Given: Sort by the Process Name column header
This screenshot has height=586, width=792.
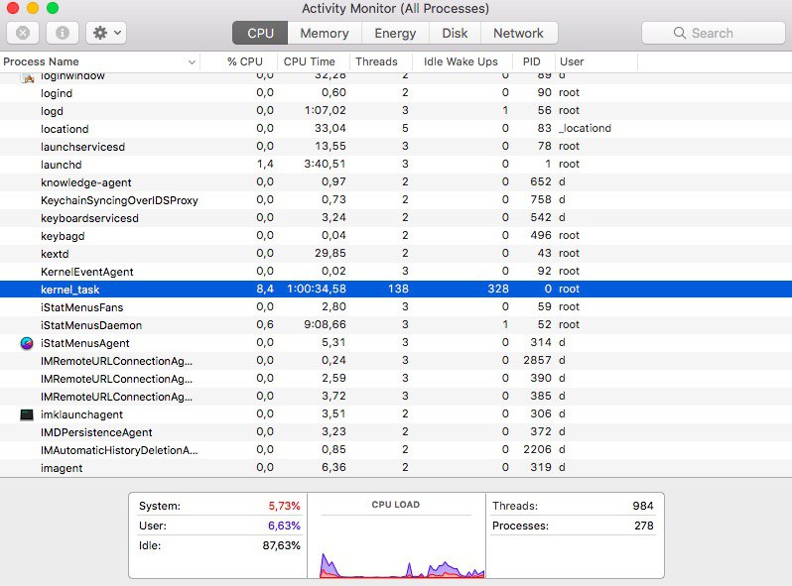Looking at the screenshot, I should (99, 61).
